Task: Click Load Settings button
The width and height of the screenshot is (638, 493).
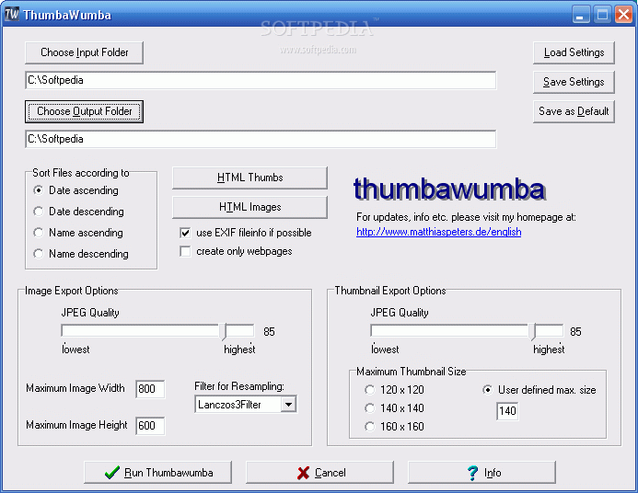Action: (x=574, y=52)
